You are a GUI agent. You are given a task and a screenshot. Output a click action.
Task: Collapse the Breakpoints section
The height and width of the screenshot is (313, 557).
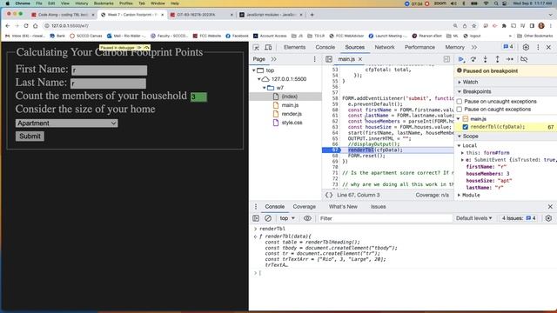pos(474,91)
